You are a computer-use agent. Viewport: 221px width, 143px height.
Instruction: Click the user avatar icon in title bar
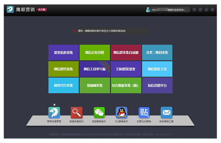(148, 10)
